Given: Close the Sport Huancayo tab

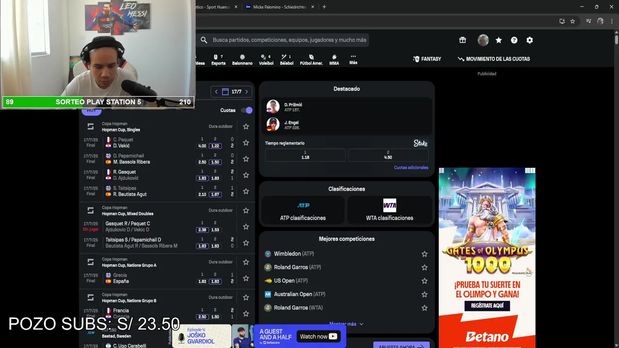Looking at the screenshot, I should (x=236, y=7).
